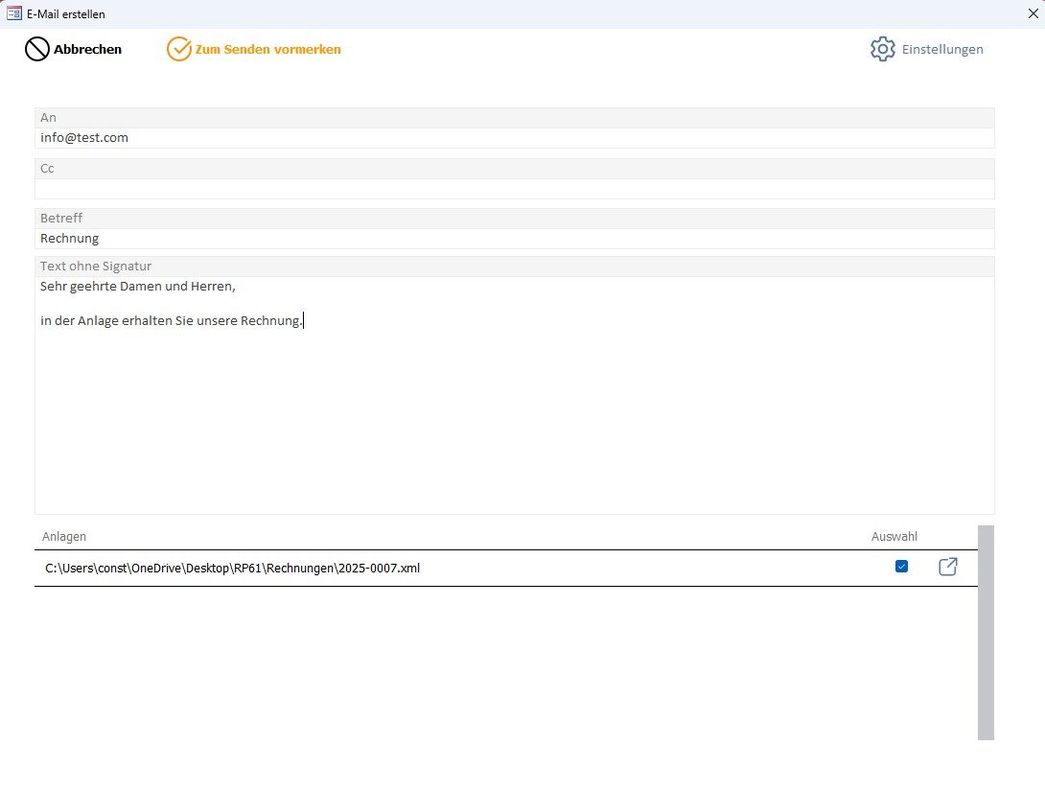1045x791 pixels.
Task: Click the Anlagen list vertical scrollbar
Action: pos(986,633)
